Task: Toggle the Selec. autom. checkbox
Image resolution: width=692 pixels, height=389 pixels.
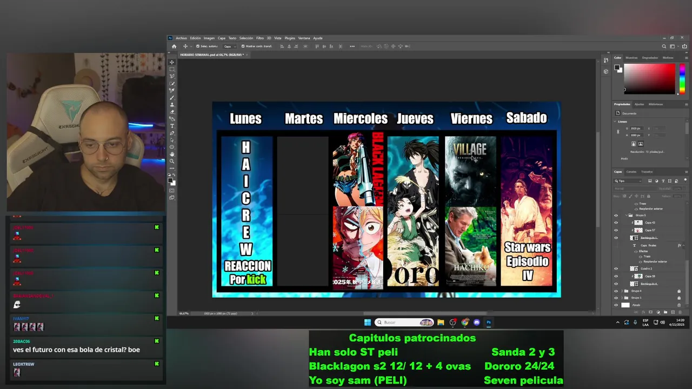Action: click(198, 46)
